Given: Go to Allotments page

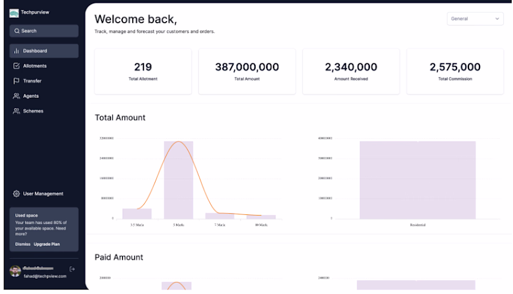Looking at the screenshot, I should (x=44, y=66).
